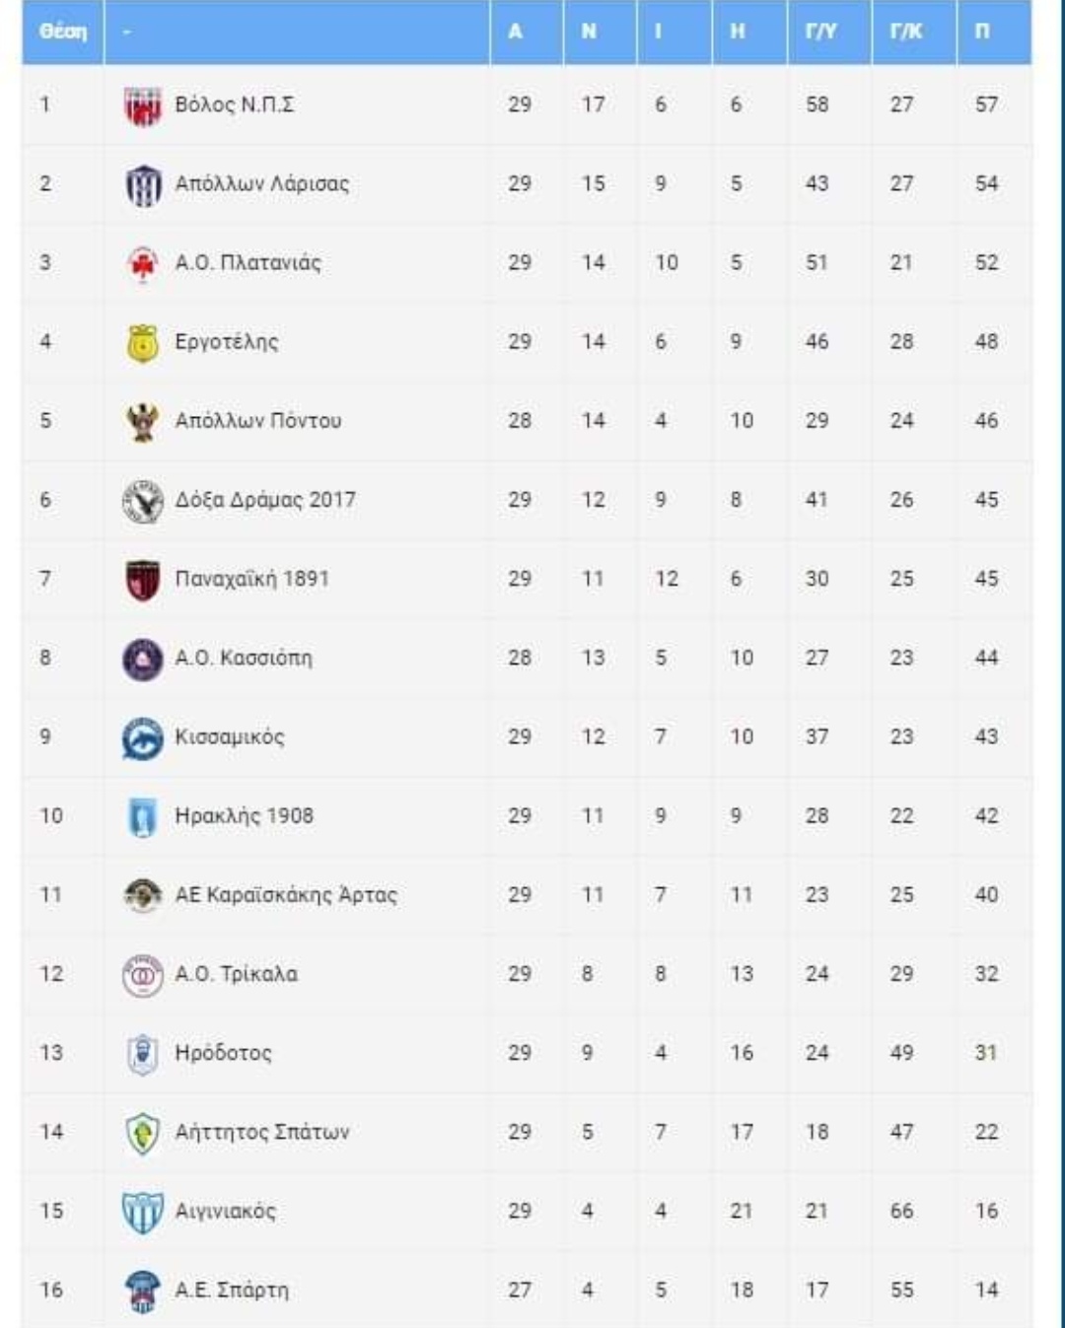
Task: Click the Εργοτέλης yellow crest
Action: pyautogui.click(x=143, y=343)
